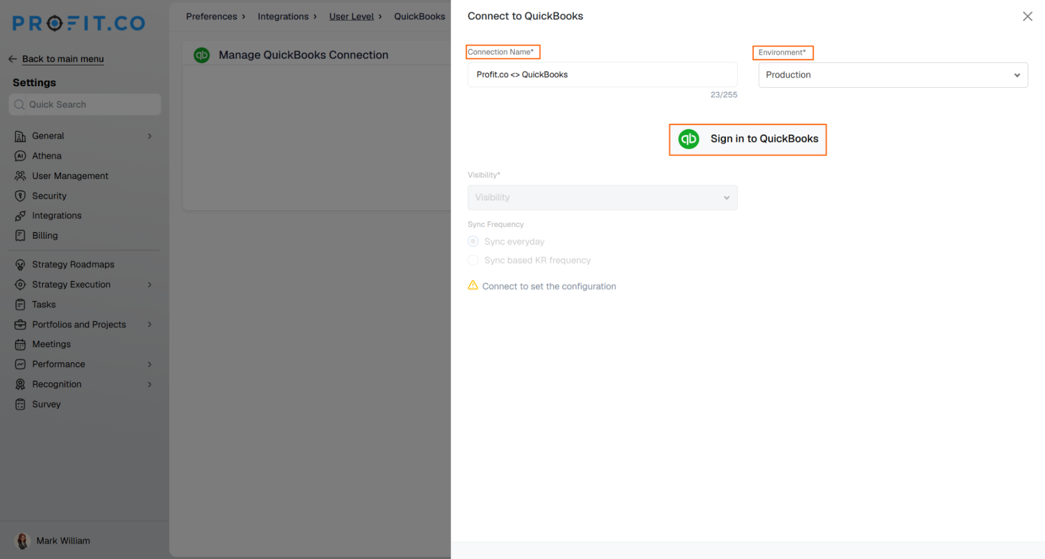Viewport: 1045px width, 559px height.
Task: Click Mark William's profile avatar
Action: (x=22, y=541)
